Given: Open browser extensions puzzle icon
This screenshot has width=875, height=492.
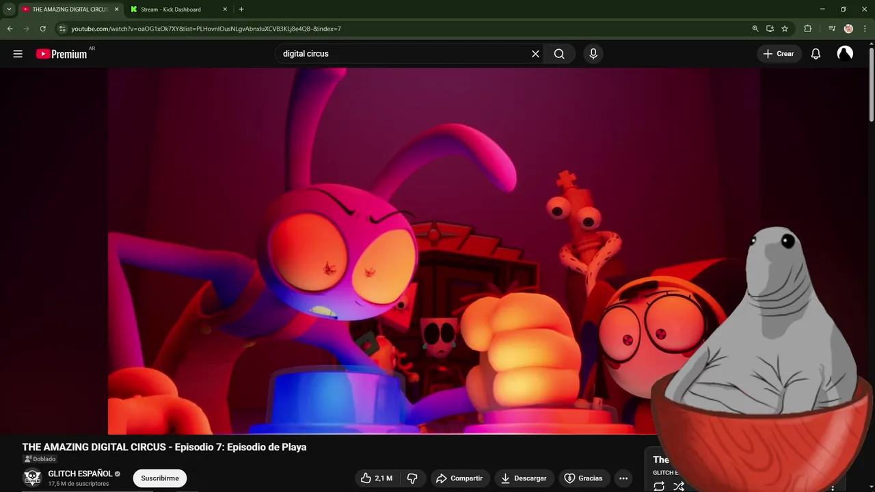Looking at the screenshot, I should coord(808,29).
